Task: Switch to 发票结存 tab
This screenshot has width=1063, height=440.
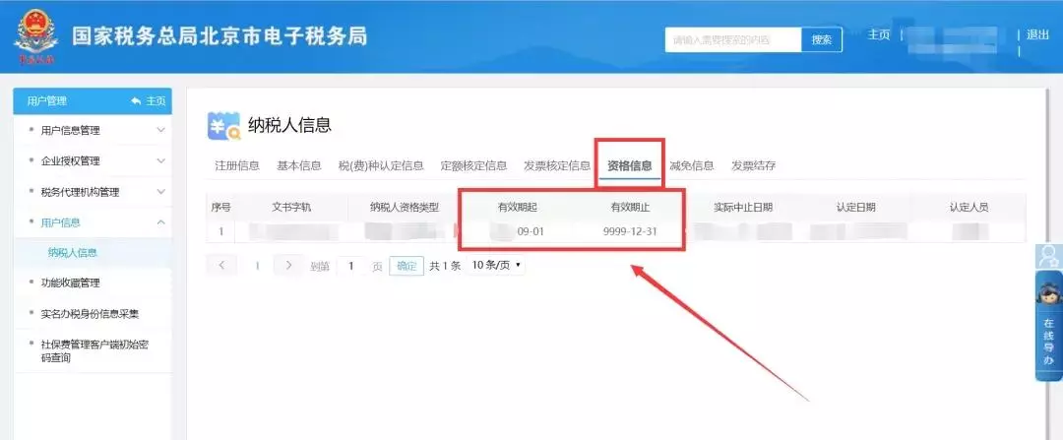Action: (x=753, y=165)
